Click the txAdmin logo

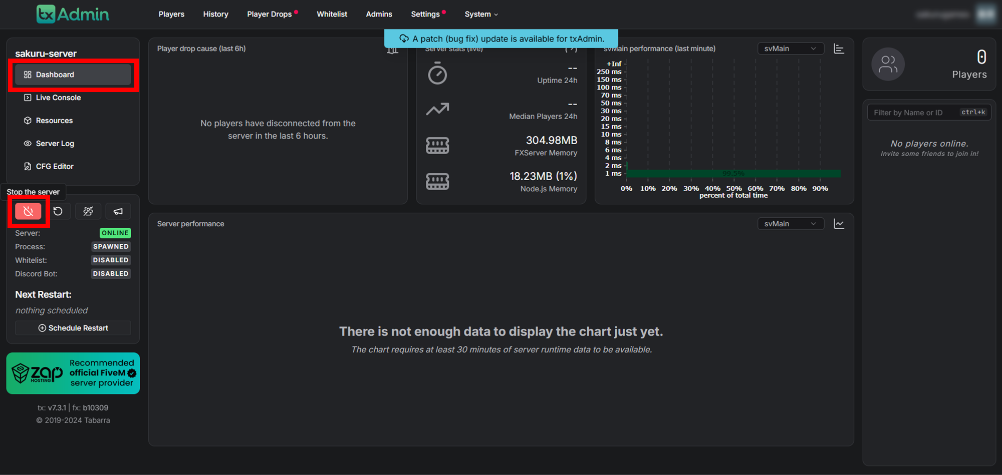click(x=73, y=14)
